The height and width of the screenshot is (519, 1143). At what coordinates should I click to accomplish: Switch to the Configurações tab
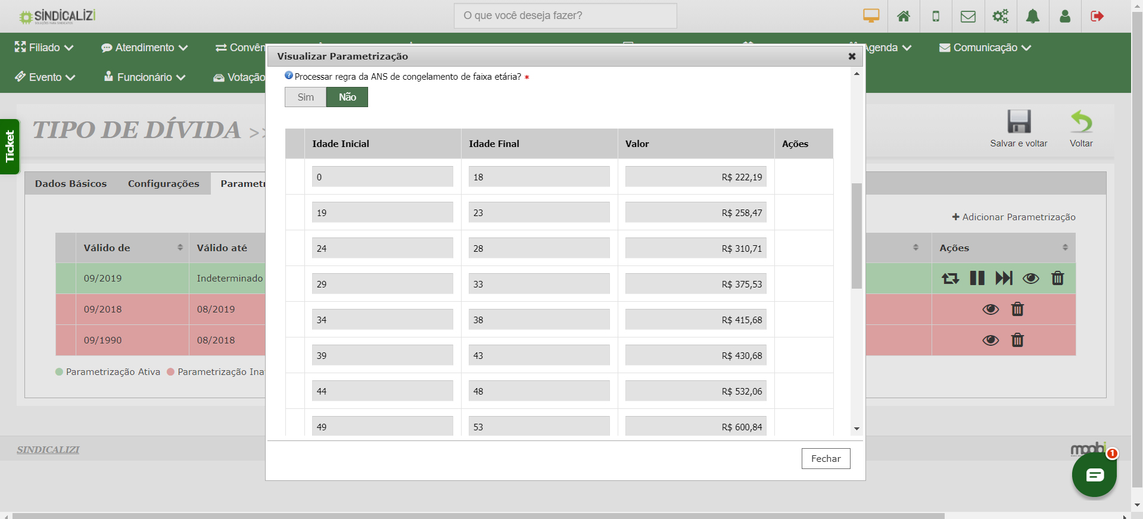coord(163,183)
